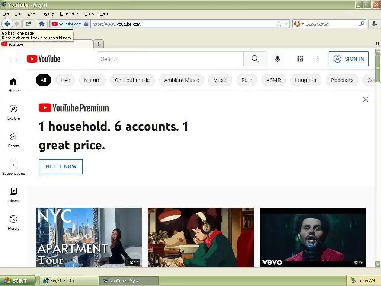The height and width of the screenshot is (286, 381).
Task: Click the Forward navigation arrow
Action: [x=16, y=24]
